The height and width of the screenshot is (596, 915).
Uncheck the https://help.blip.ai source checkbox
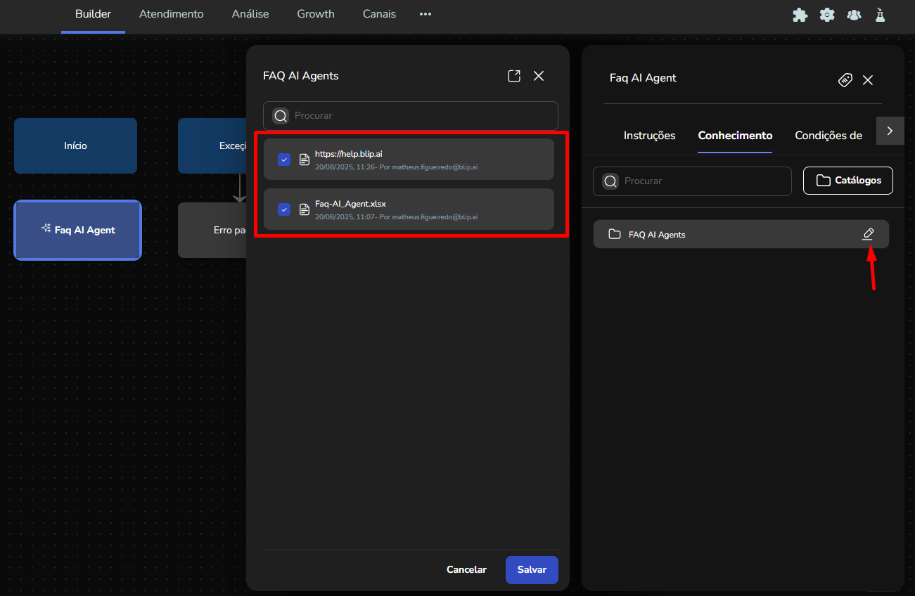284,160
